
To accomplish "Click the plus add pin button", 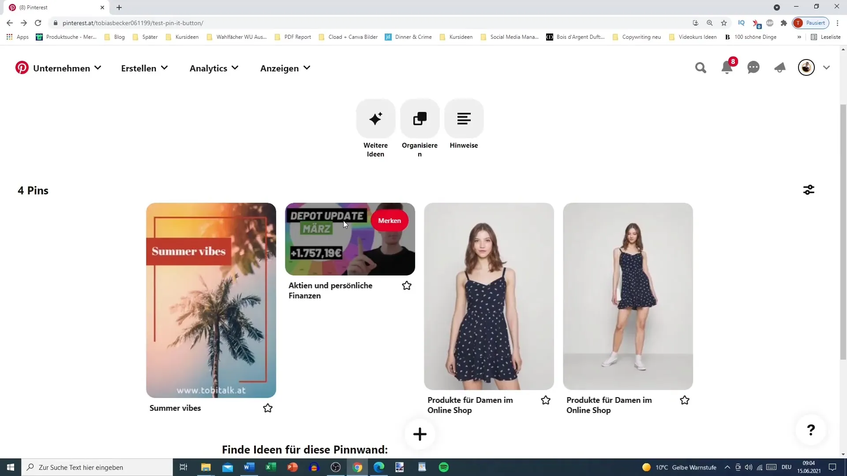I will click(420, 434).
